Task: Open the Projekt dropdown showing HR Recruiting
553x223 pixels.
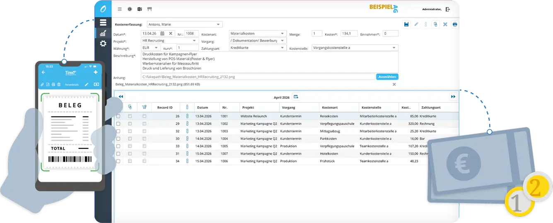Action: coord(169,41)
